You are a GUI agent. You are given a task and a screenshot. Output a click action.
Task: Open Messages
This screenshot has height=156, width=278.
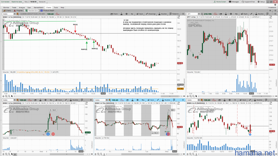pos(234,2)
